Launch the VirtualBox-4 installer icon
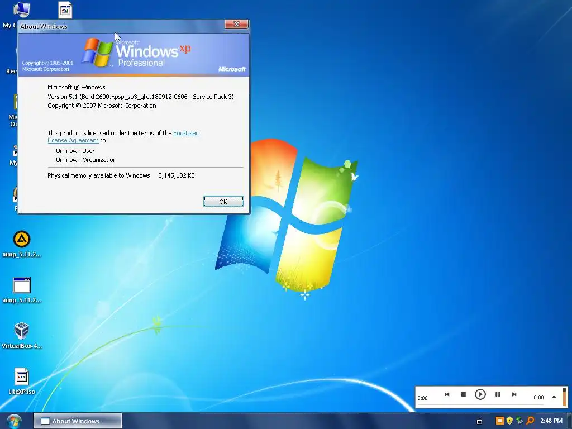 [x=22, y=331]
